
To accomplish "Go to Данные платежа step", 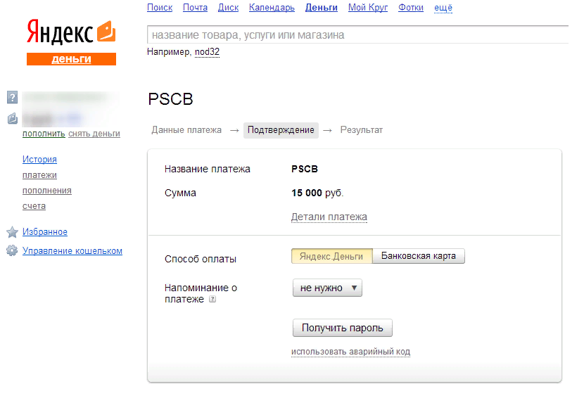I will click(x=186, y=130).
